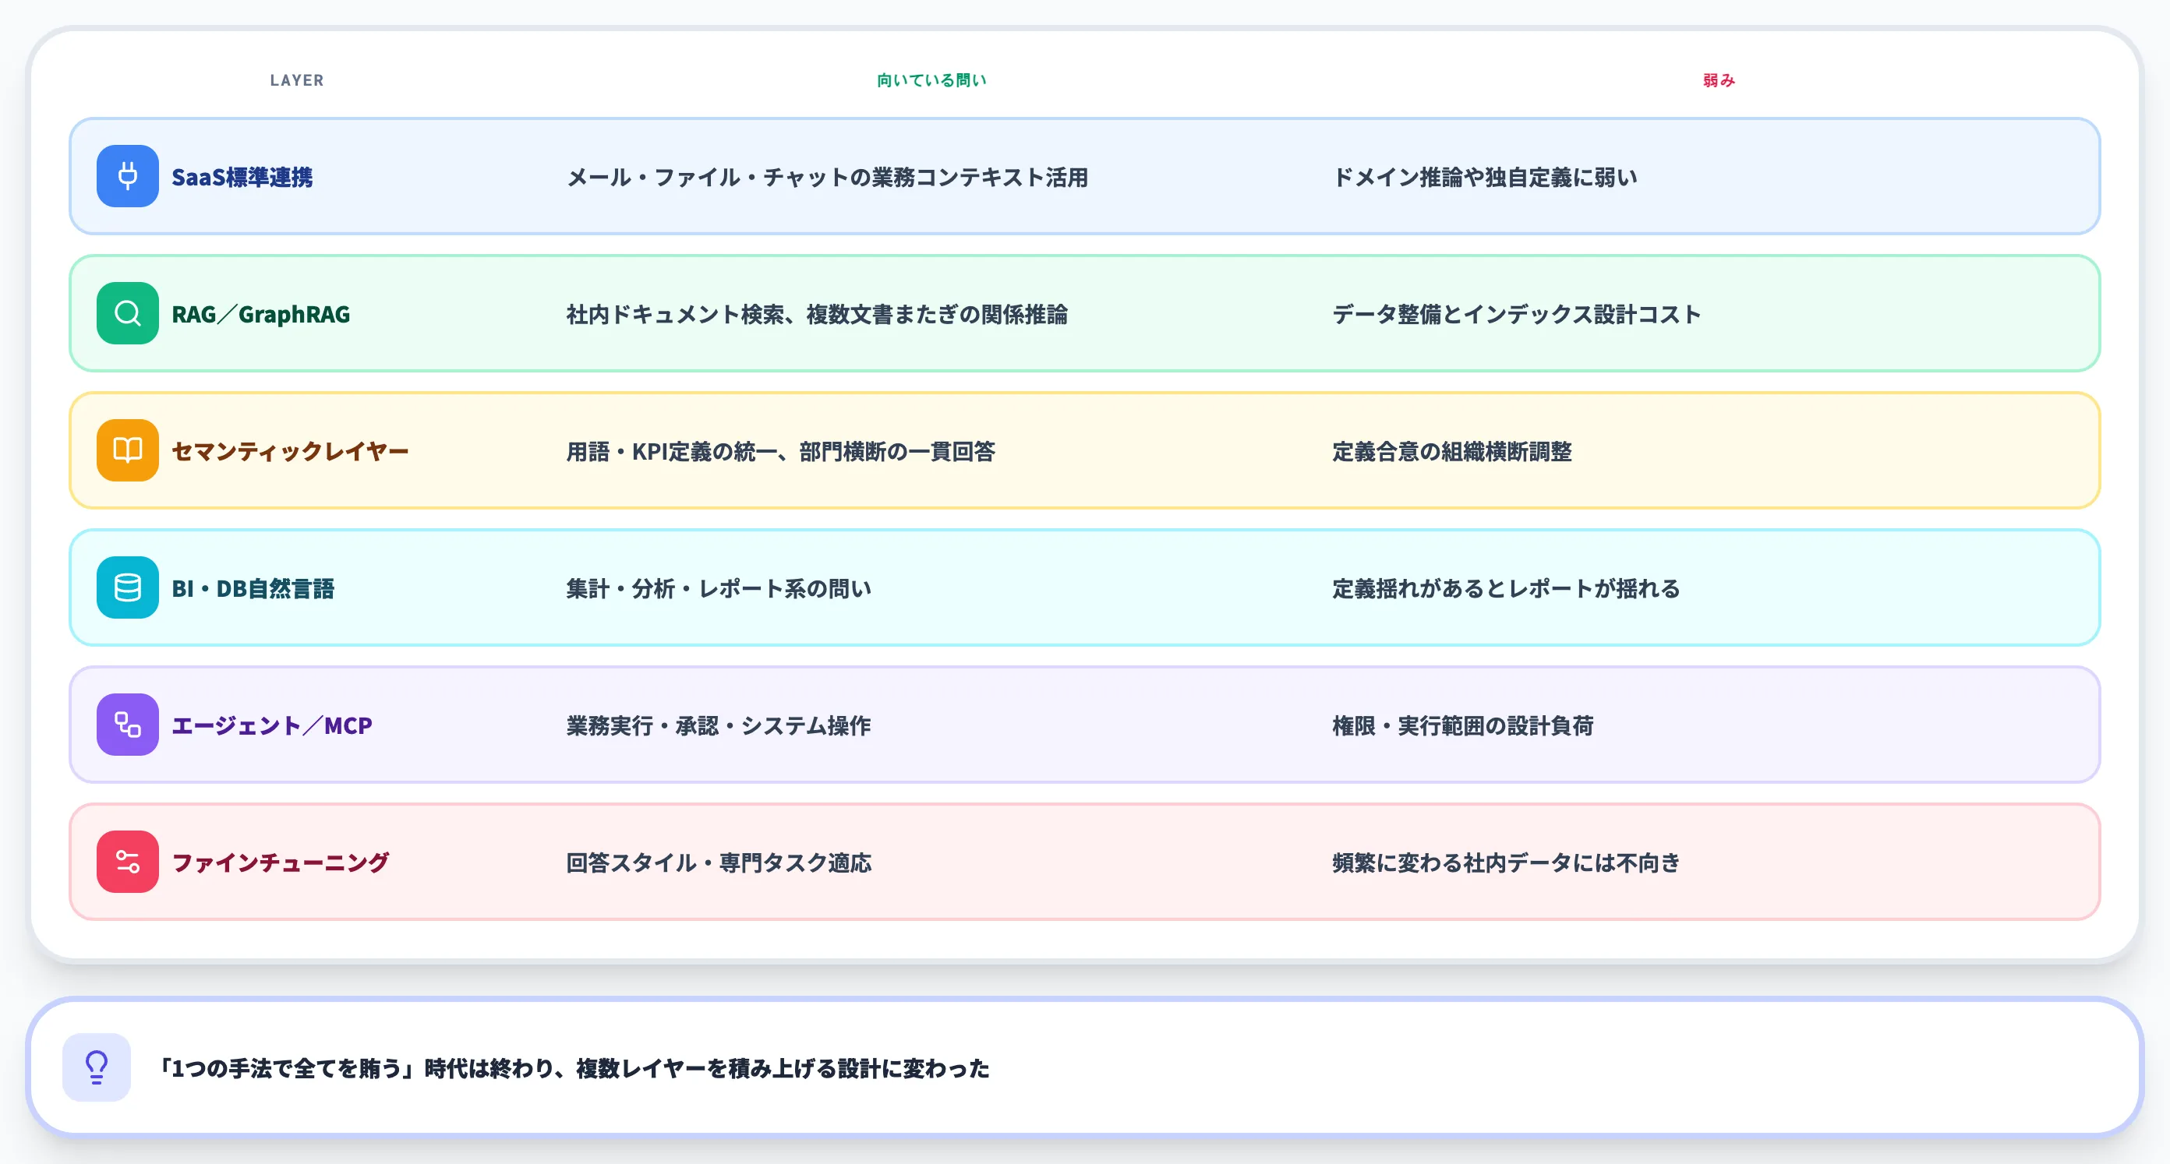Screen dimensions: 2170x1164
Task: Click the 弱み column header
Action: (x=1719, y=80)
